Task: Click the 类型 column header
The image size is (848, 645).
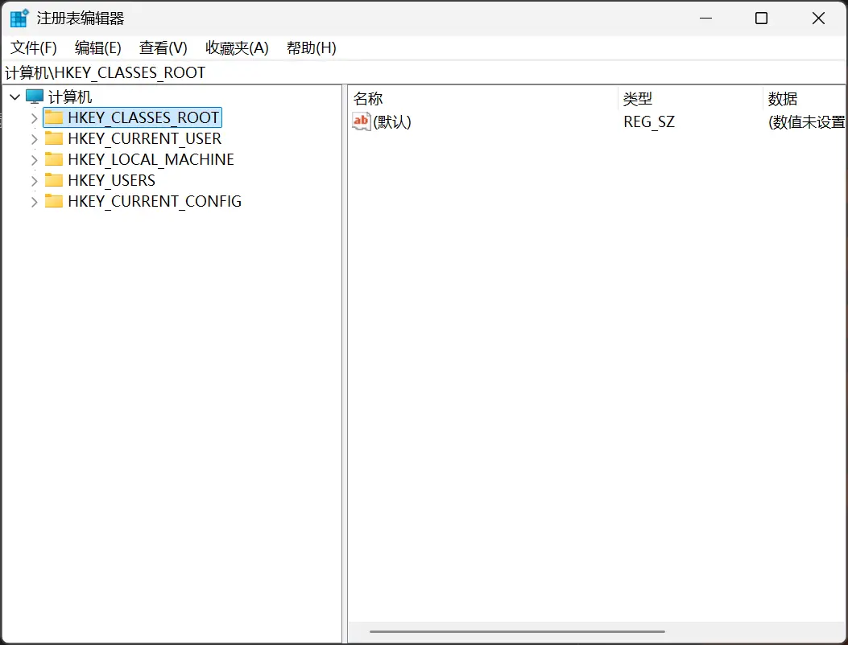Action: click(x=638, y=98)
